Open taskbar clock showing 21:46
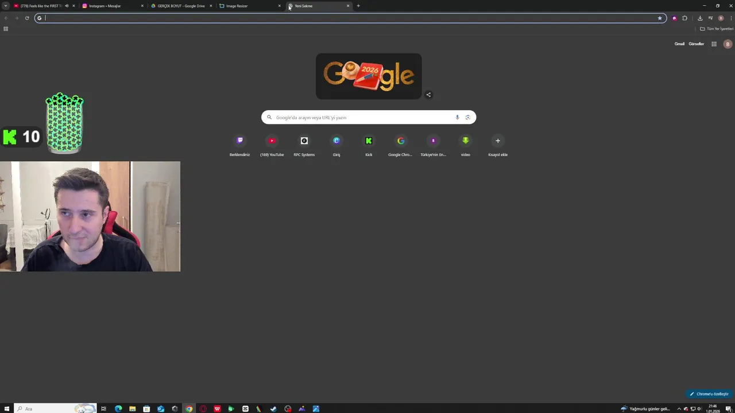 713,408
